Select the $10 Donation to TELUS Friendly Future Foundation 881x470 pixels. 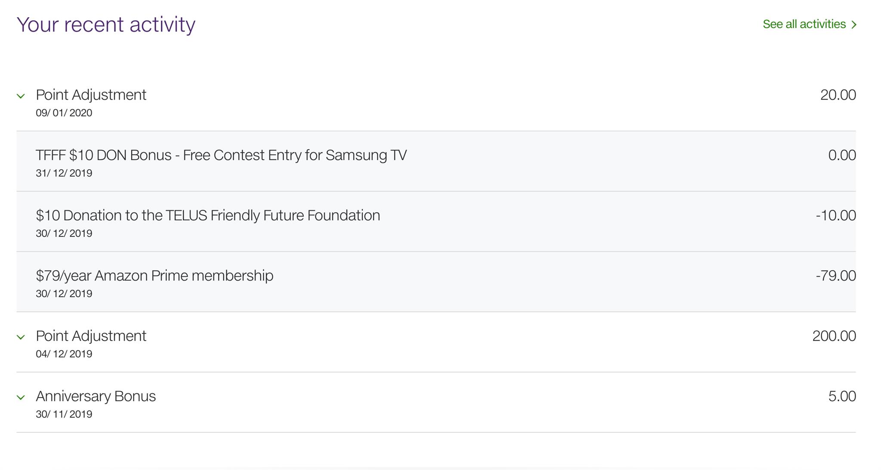[x=208, y=216]
